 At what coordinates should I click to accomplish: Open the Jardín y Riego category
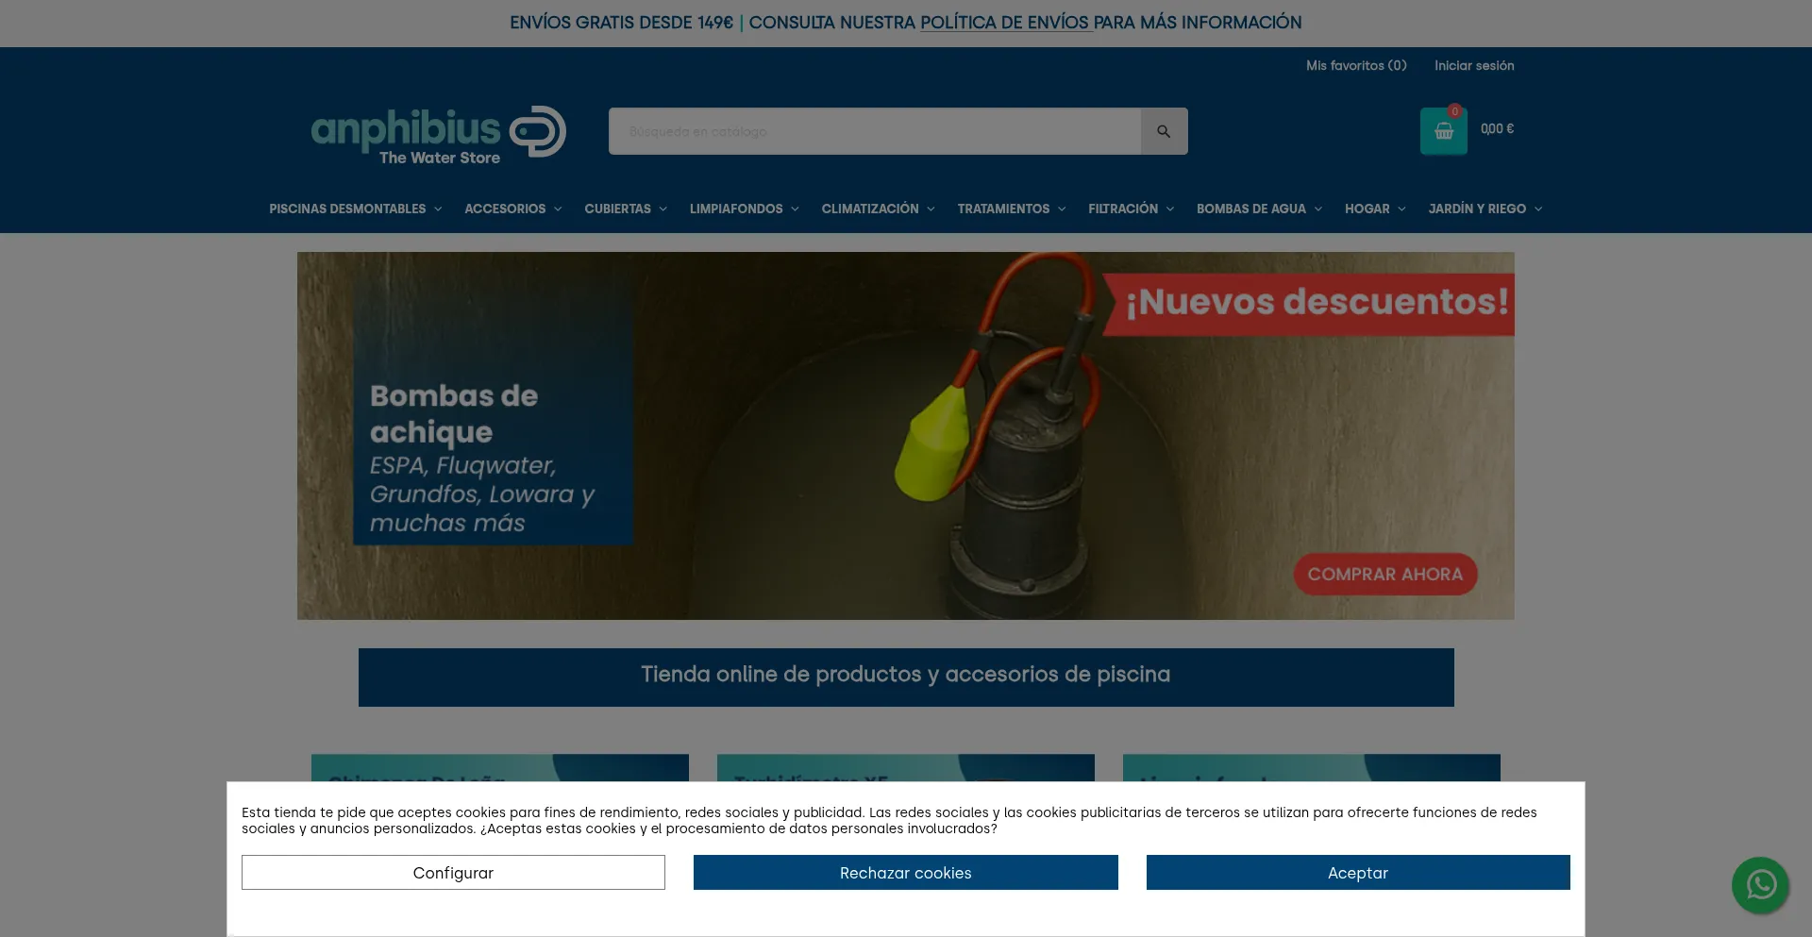tap(1477, 209)
